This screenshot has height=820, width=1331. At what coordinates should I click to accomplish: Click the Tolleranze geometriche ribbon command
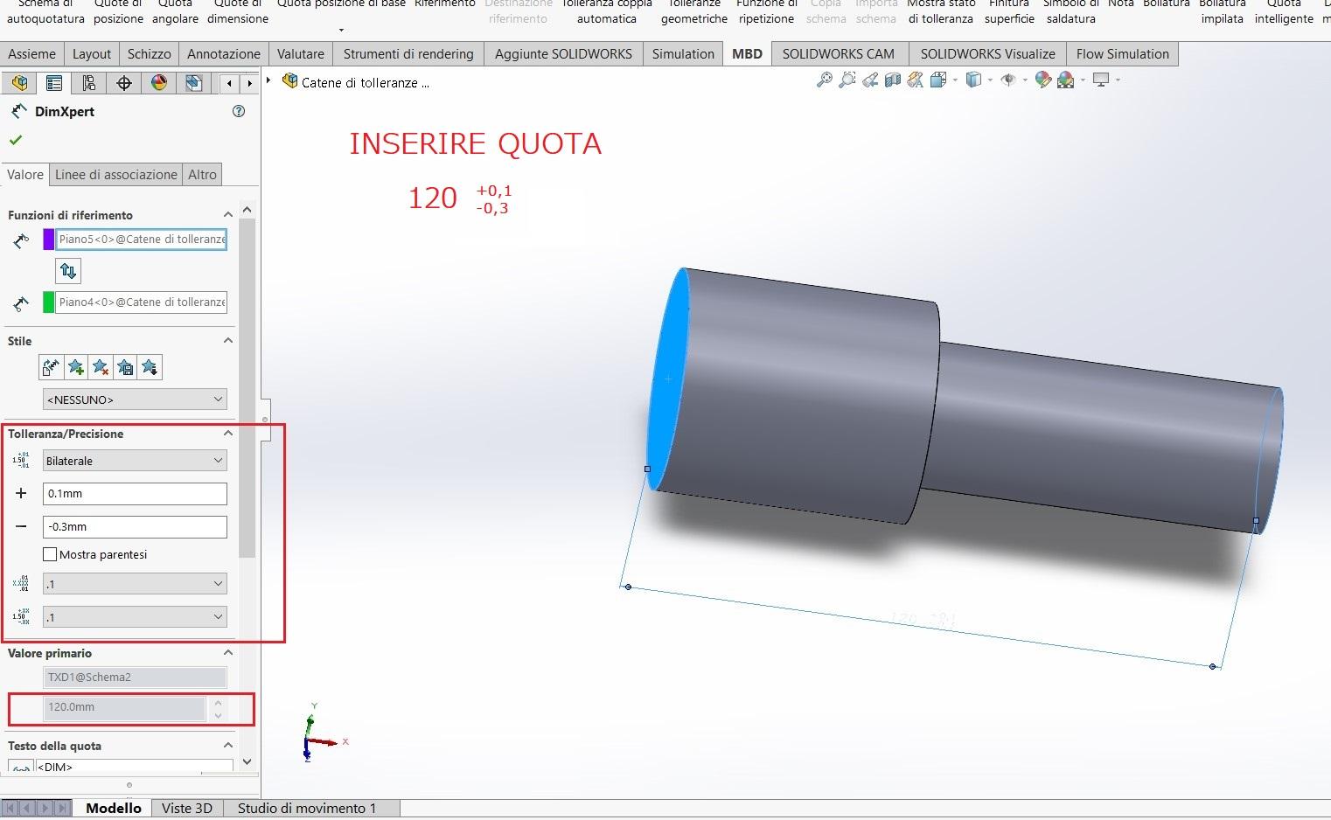694,12
